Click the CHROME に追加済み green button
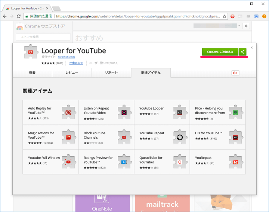The height and width of the screenshot is (212, 269). [220, 52]
